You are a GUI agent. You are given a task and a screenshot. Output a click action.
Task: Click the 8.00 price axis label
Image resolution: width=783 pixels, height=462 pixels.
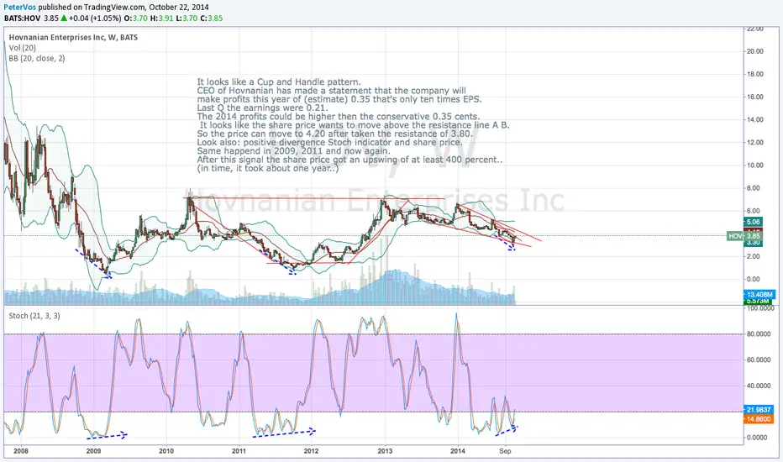[753, 188]
